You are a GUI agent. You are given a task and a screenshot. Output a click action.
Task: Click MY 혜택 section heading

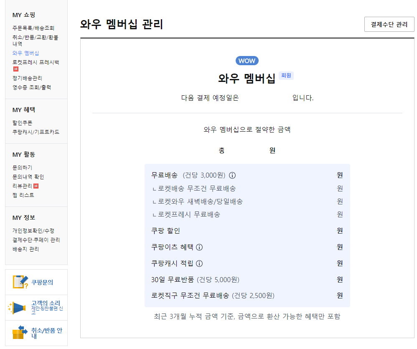tap(24, 110)
